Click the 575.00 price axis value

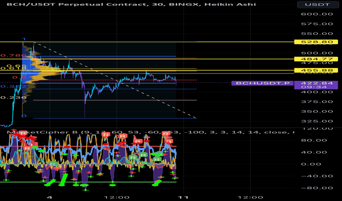click(317, 24)
